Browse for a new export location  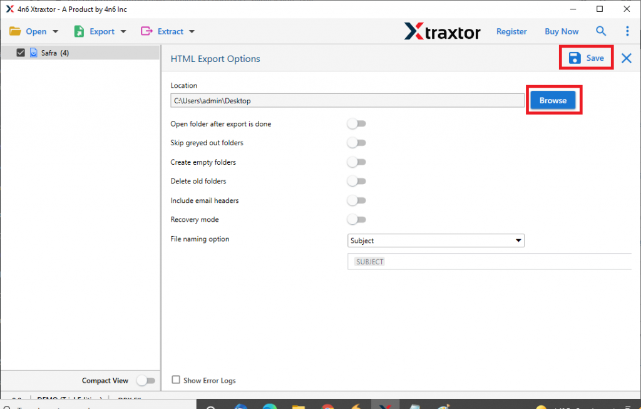click(x=553, y=100)
